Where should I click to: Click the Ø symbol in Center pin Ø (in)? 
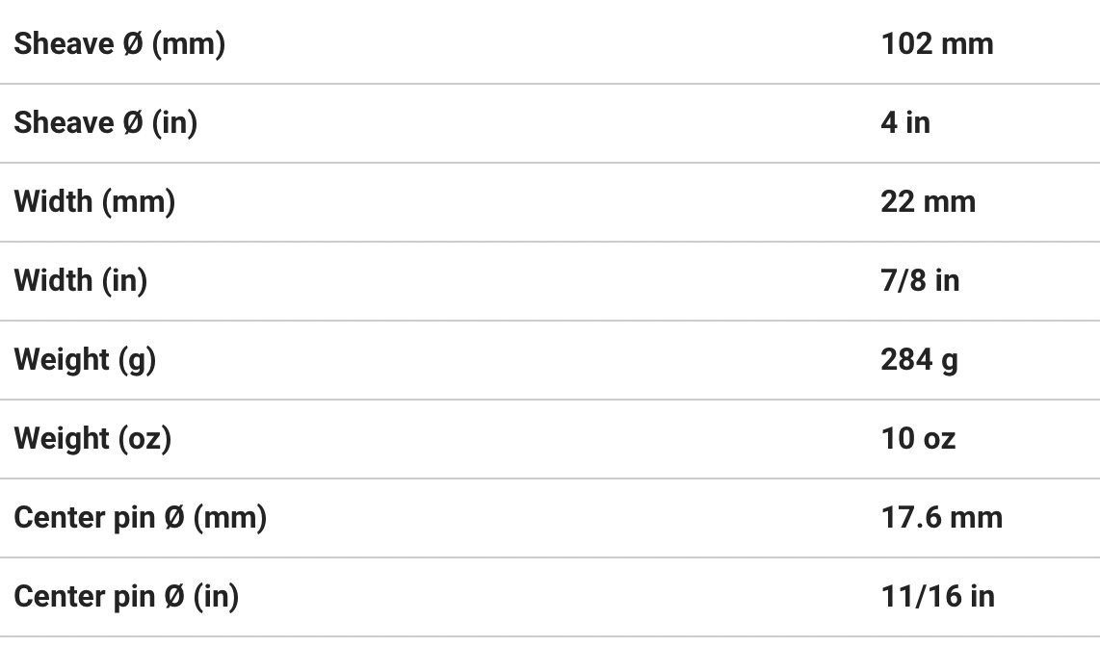pyautogui.click(x=174, y=597)
